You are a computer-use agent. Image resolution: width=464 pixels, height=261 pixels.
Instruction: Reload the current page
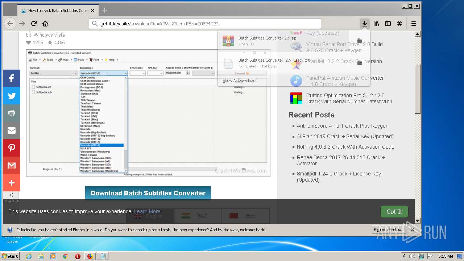click(34, 24)
